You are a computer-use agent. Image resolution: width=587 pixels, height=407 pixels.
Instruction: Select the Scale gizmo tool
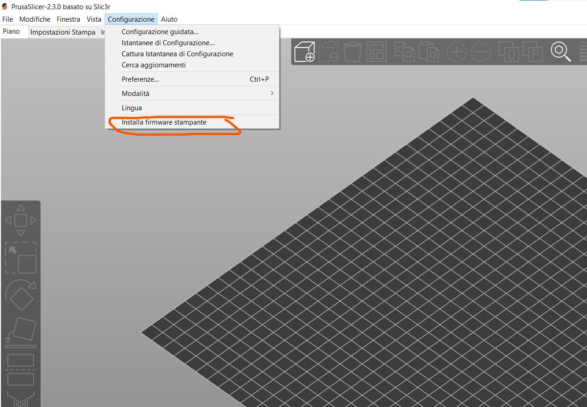[x=21, y=258]
